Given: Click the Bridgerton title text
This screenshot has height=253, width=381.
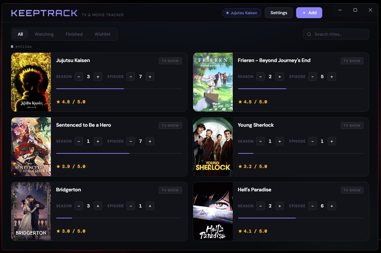Looking at the screenshot, I should (69, 190).
